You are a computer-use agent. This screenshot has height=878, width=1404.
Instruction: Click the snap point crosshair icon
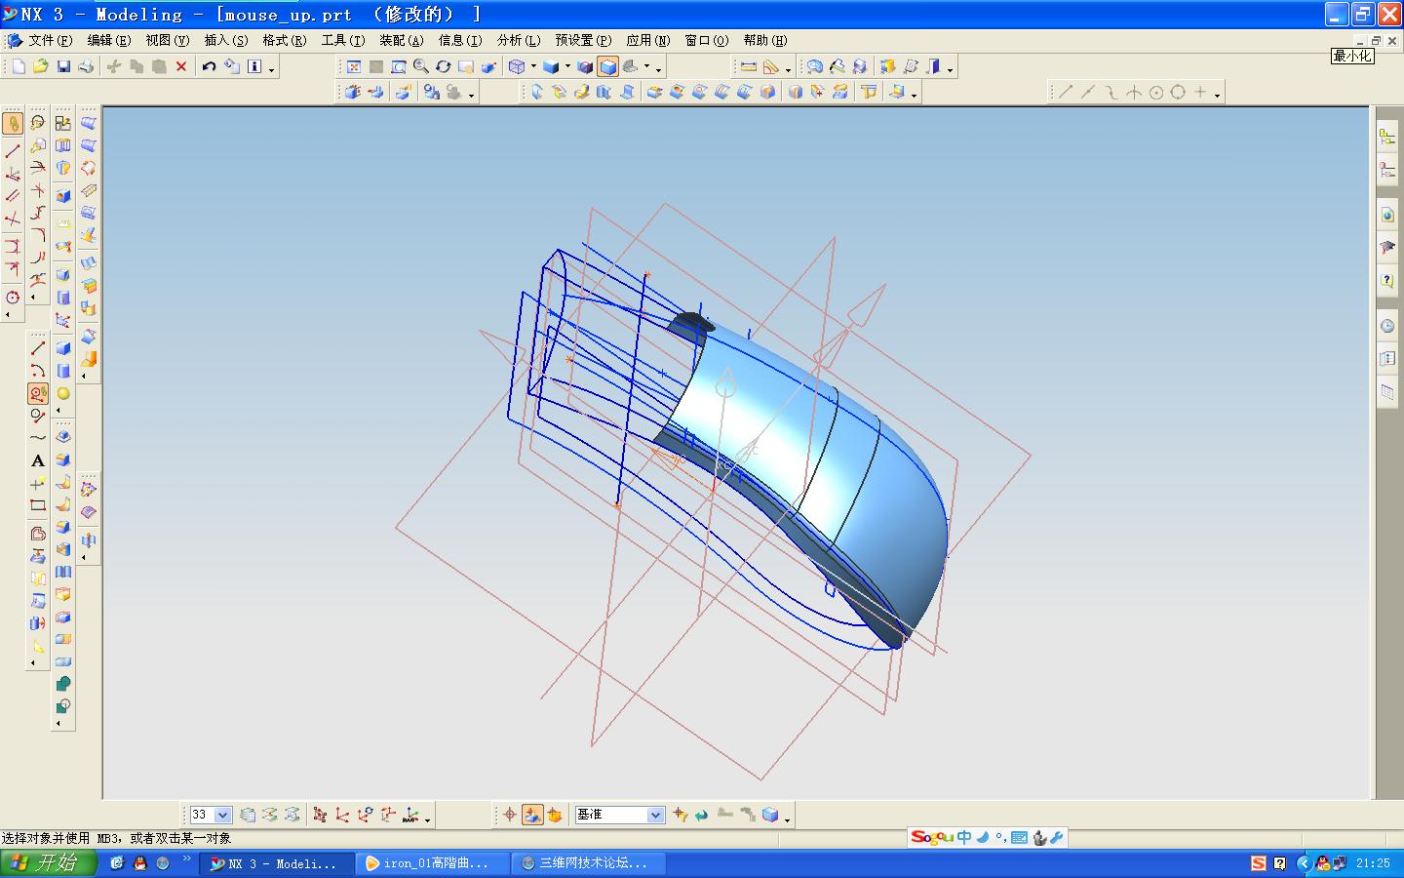pyautogui.click(x=509, y=815)
